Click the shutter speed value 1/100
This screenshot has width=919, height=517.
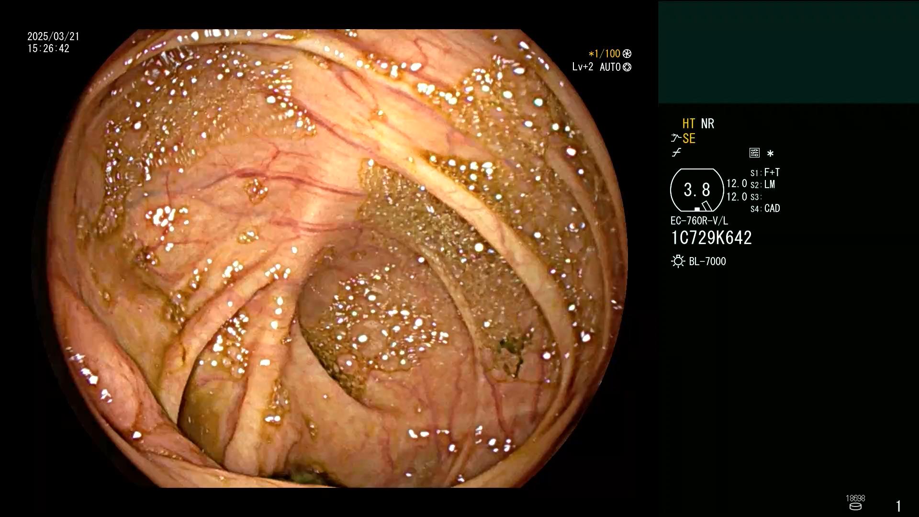click(605, 54)
